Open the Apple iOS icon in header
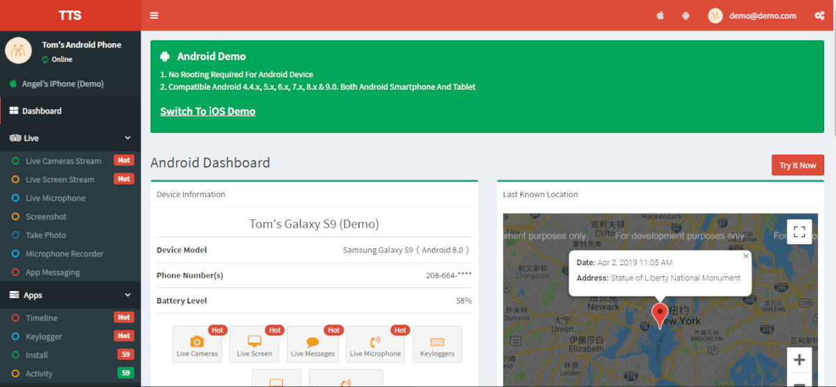836x387 pixels. coord(660,15)
